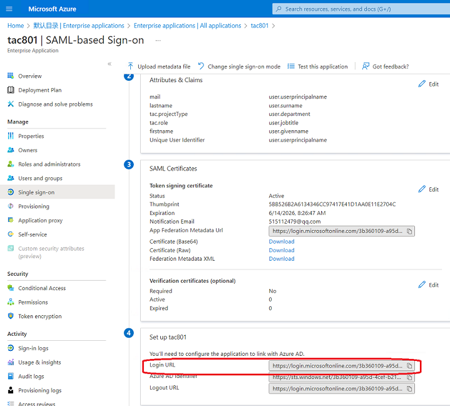Select Change single sign-on mode
Screen dimensions: 450x406
point(239,66)
